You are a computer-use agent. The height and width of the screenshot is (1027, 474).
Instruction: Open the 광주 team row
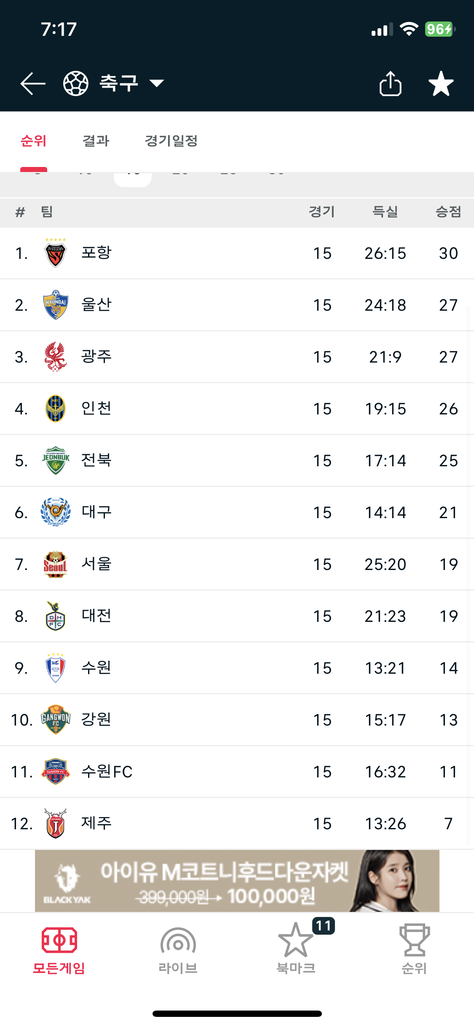(x=237, y=357)
